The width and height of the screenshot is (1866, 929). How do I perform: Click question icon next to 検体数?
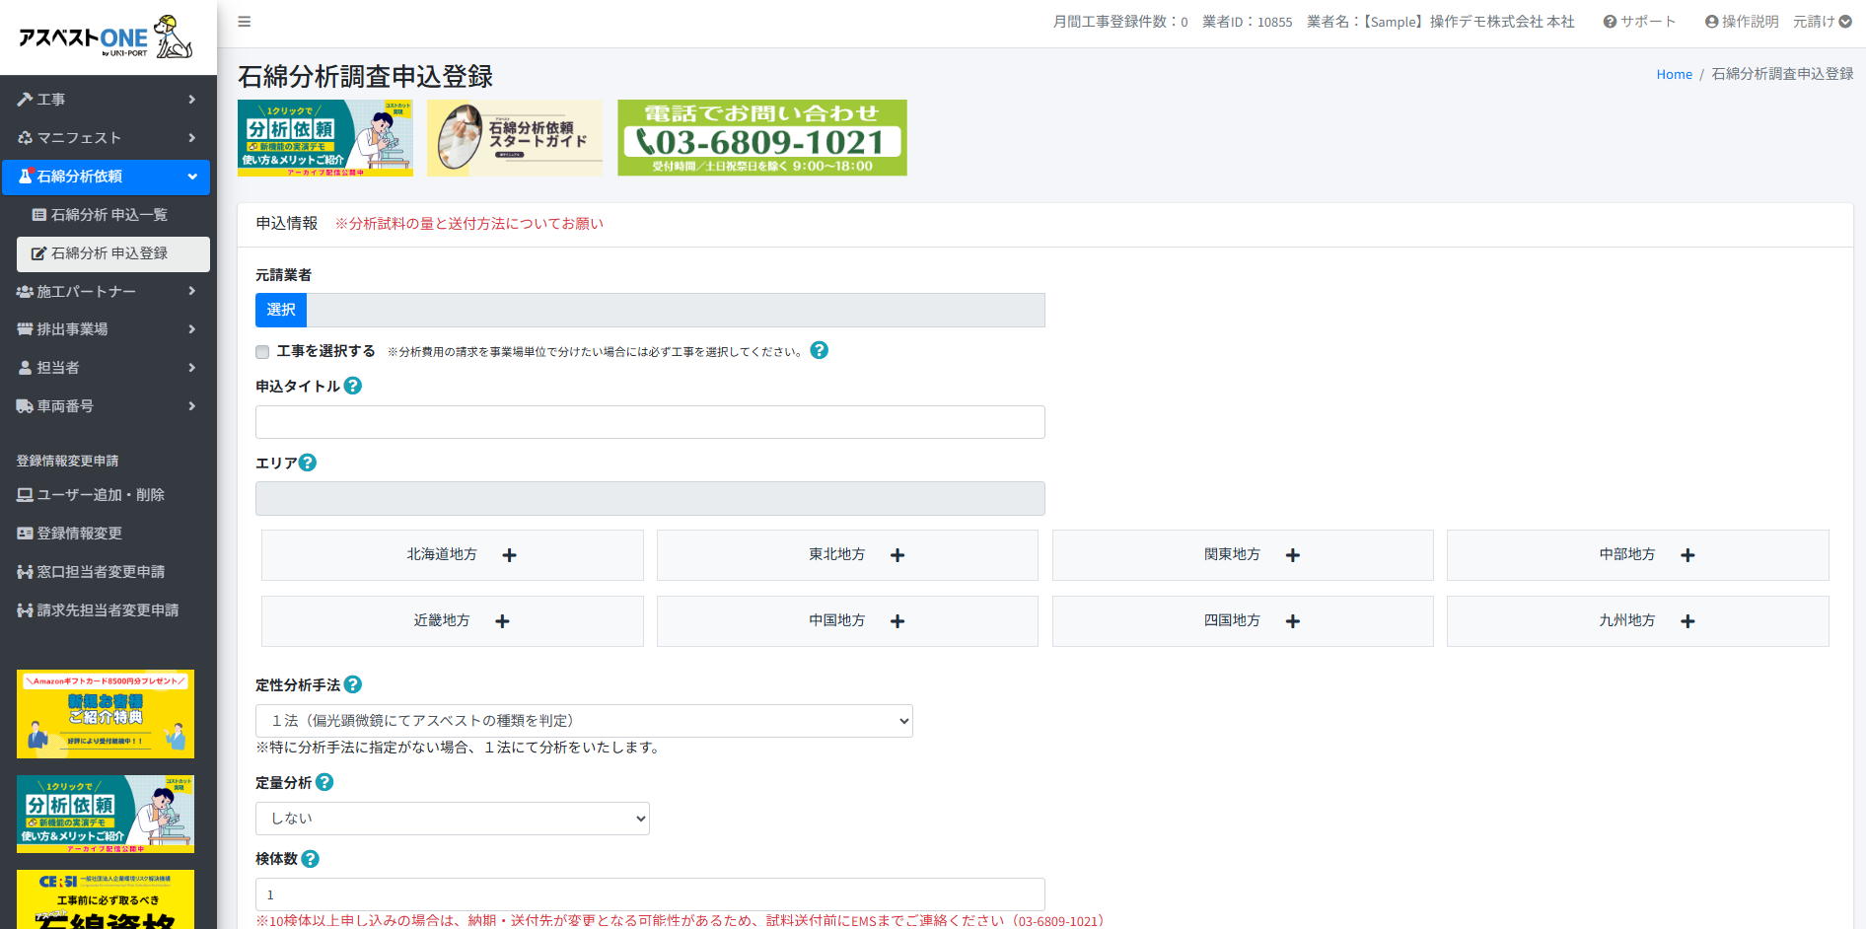(x=311, y=859)
